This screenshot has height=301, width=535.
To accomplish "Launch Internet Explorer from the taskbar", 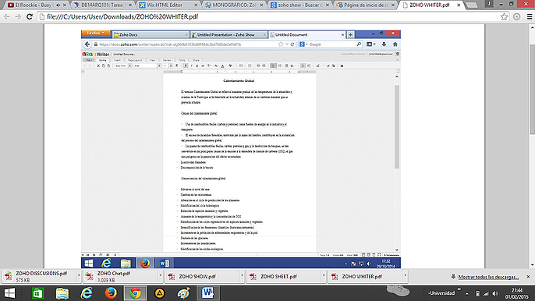I will (x=87, y=293).
